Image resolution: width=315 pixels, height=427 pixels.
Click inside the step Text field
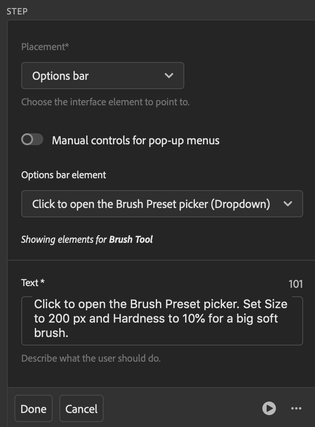(162, 320)
